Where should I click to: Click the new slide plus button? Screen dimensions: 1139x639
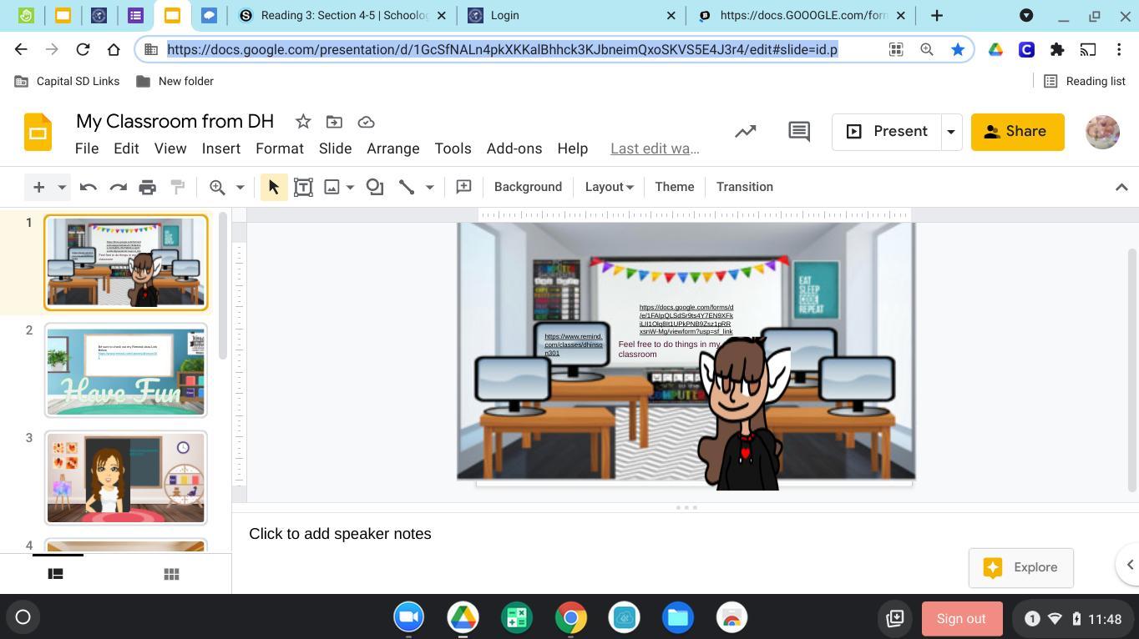click(x=38, y=187)
